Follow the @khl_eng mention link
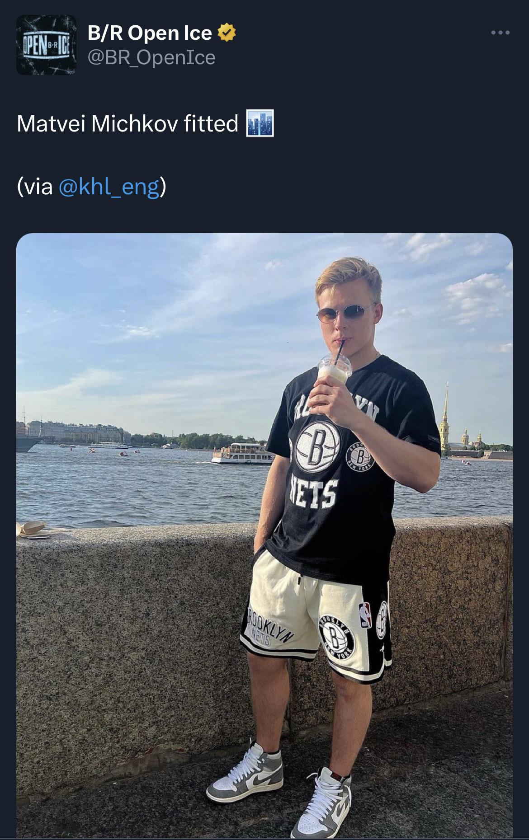 click(109, 187)
